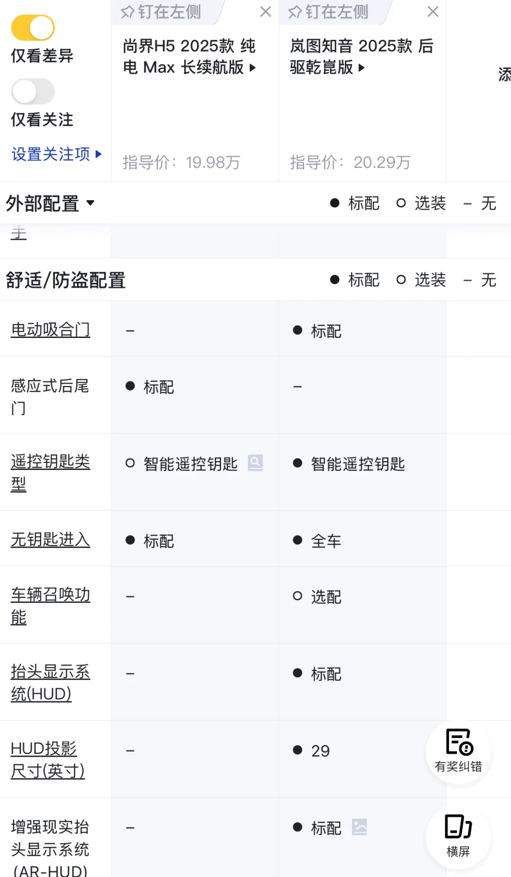Screen dimensions: 511x877
Task: Open the 岚图知音 2025款 model selector arrow
Action: (362, 68)
